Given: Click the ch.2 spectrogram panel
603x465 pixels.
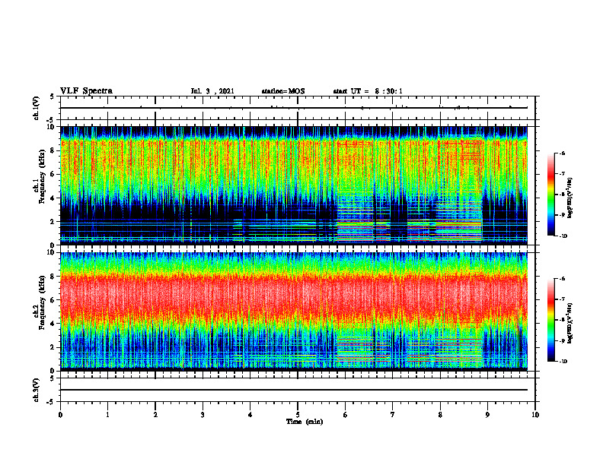Looking at the screenshot, I should pos(293,312).
